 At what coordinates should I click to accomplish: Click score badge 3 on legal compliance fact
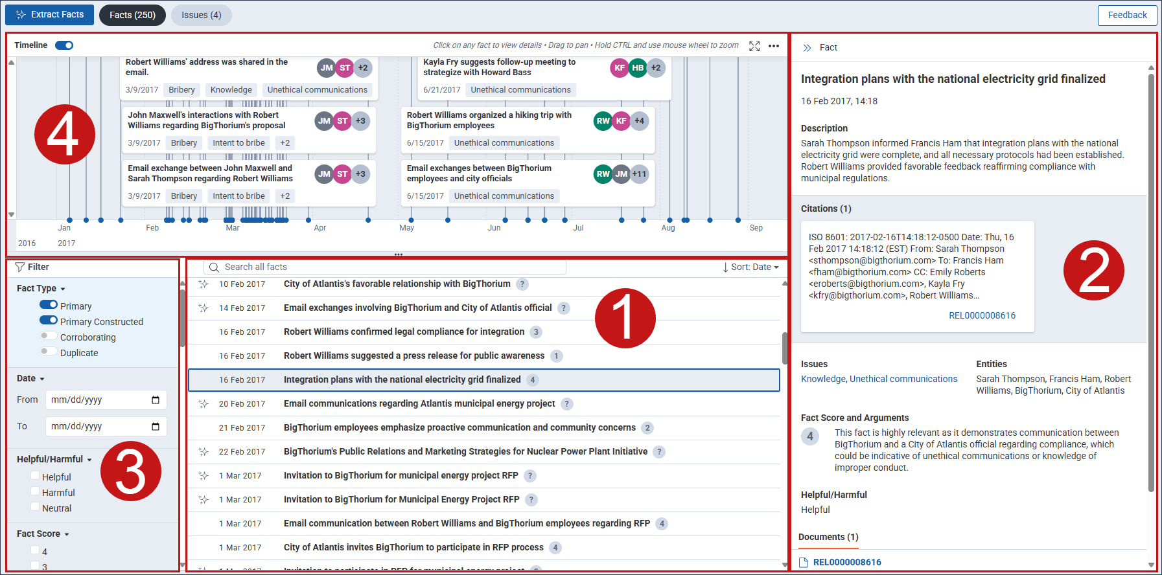click(536, 332)
